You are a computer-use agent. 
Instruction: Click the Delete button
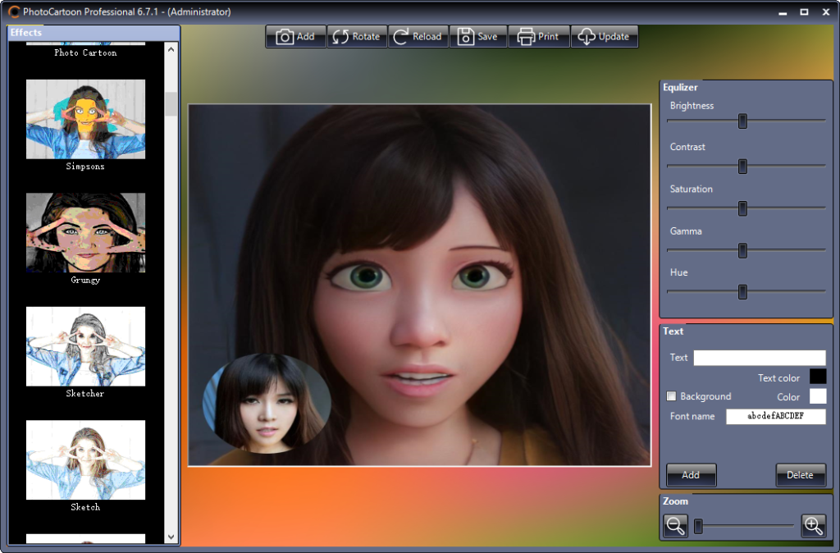[801, 474]
